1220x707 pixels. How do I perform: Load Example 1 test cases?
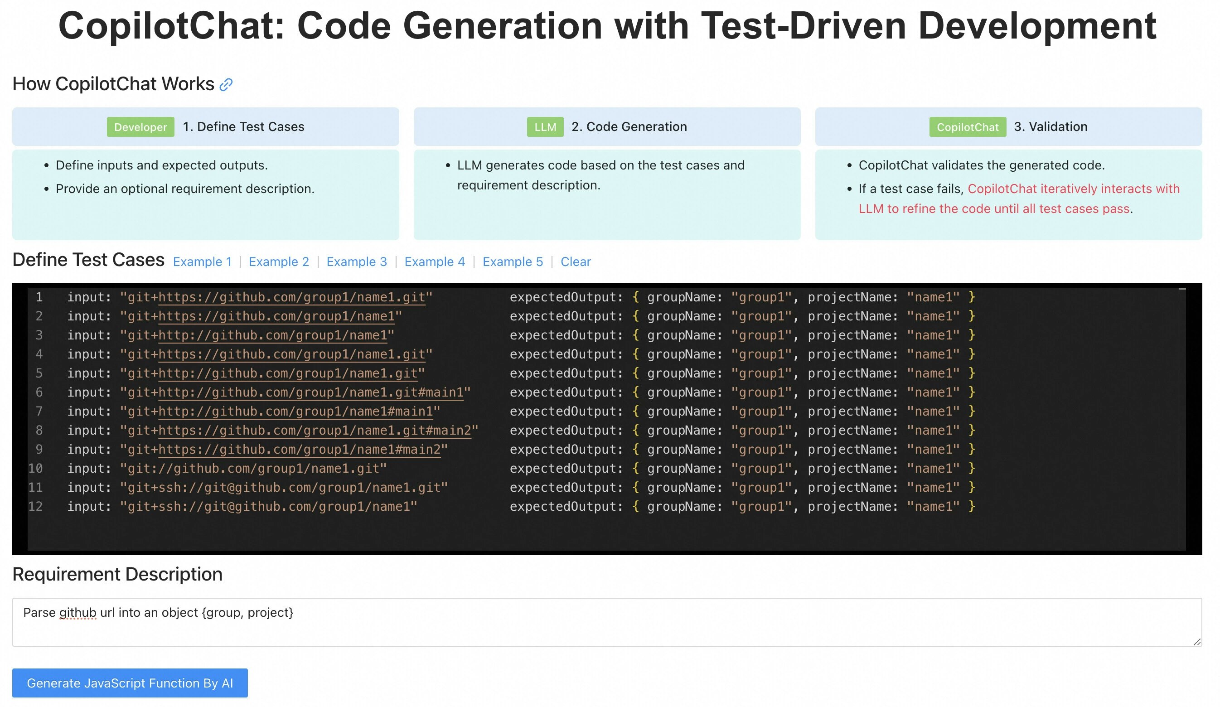click(x=203, y=261)
